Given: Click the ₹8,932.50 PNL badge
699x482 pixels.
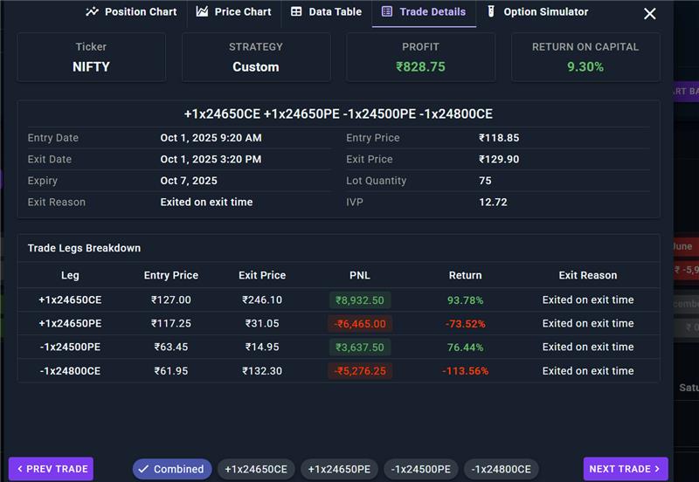Looking at the screenshot, I should (x=360, y=300).
